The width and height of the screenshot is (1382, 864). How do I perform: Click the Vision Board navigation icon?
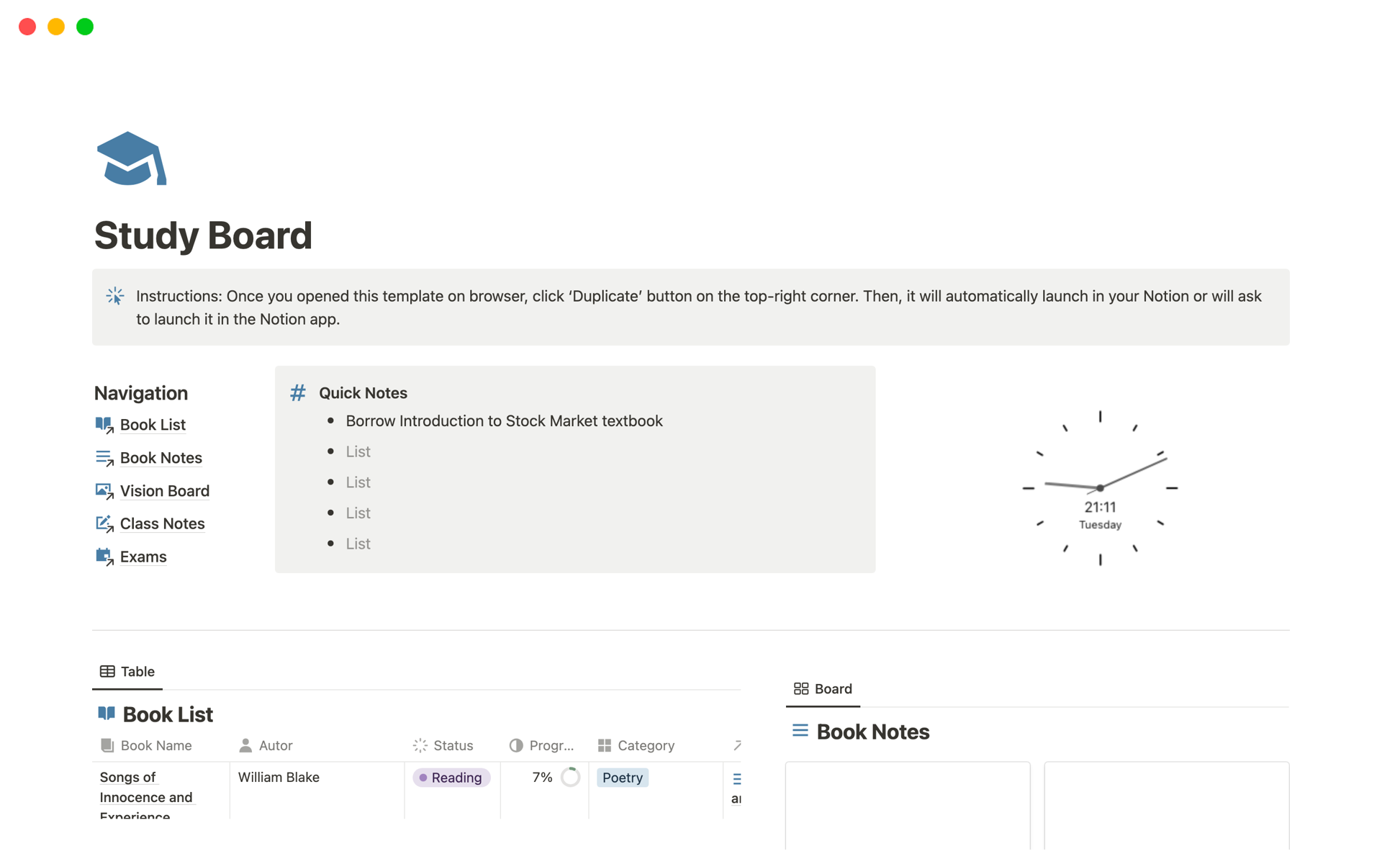104,491
